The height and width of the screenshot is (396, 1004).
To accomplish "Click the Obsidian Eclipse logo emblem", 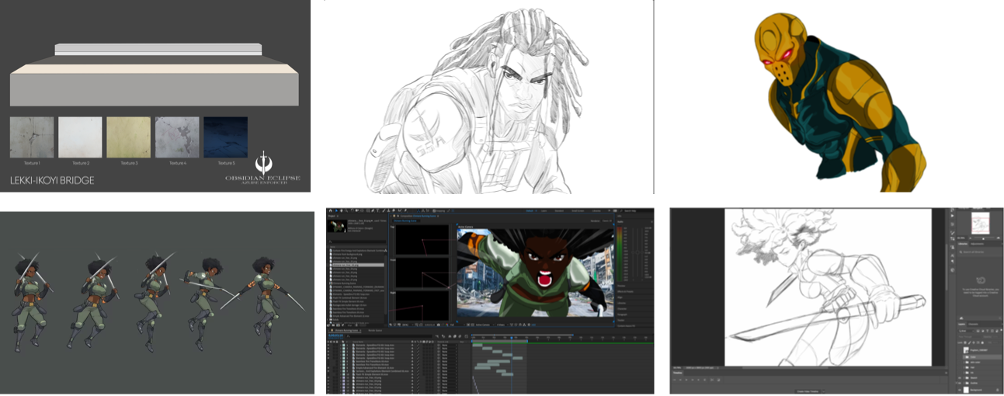I will [x=262, y=163].
